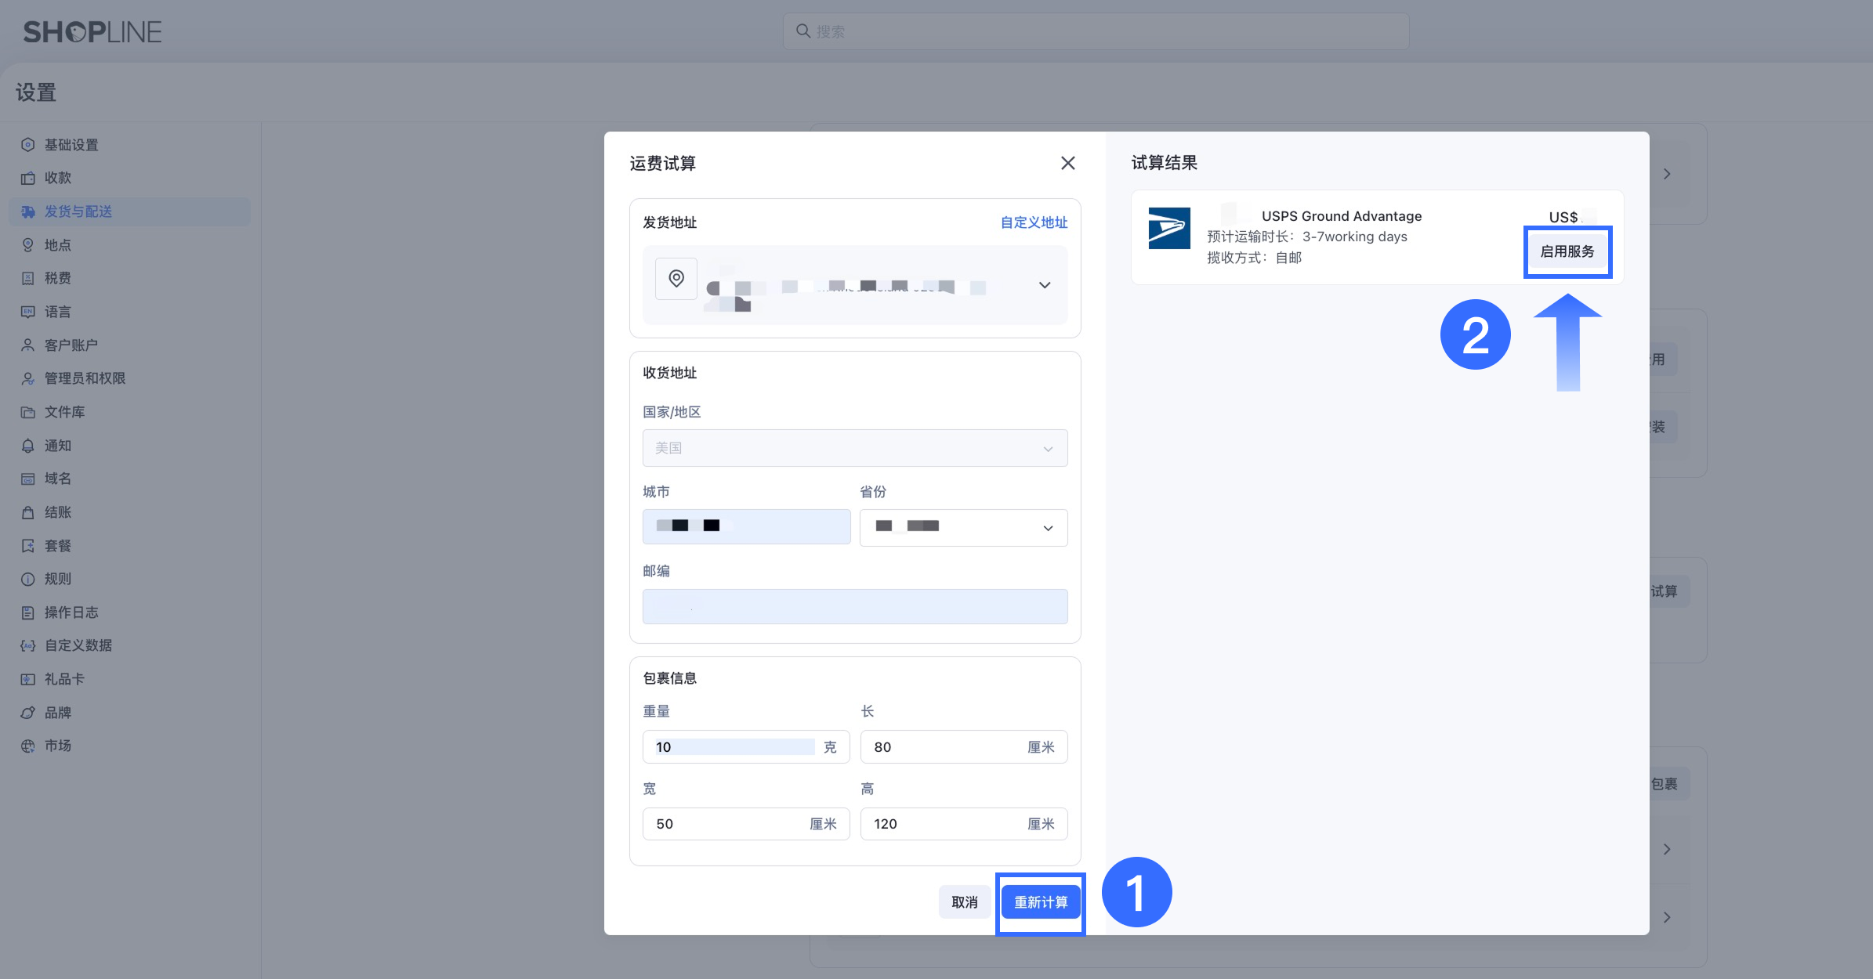Click the location pin icon in 发货地址

click(676, 278)
